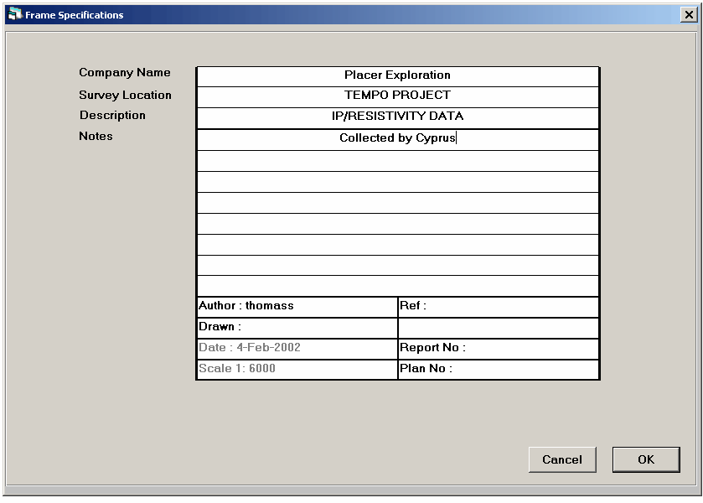Click the Report No : field
This screenshot has width=703, height=503.
pyautogui.click(x=499, y=349)
